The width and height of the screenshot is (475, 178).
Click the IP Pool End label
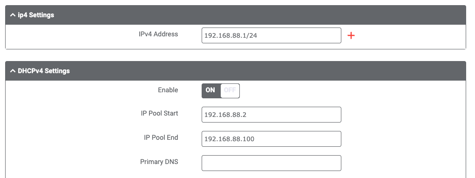coord(161,137)
